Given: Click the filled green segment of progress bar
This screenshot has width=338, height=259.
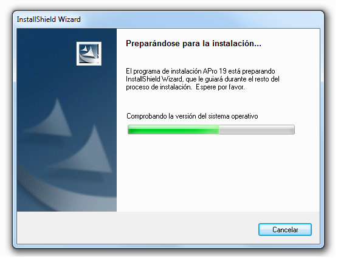Looking at the screenshot, I should pyautogui.click(x=174, y=131).
